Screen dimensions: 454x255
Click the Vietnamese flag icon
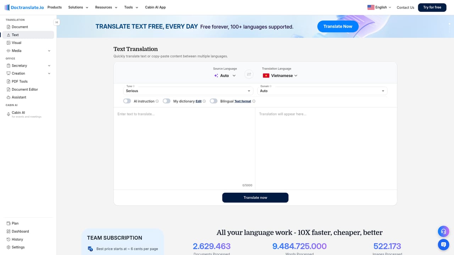266,75
